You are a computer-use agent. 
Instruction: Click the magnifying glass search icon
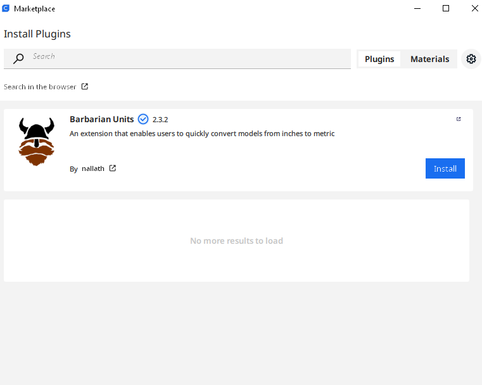(18, 58)
